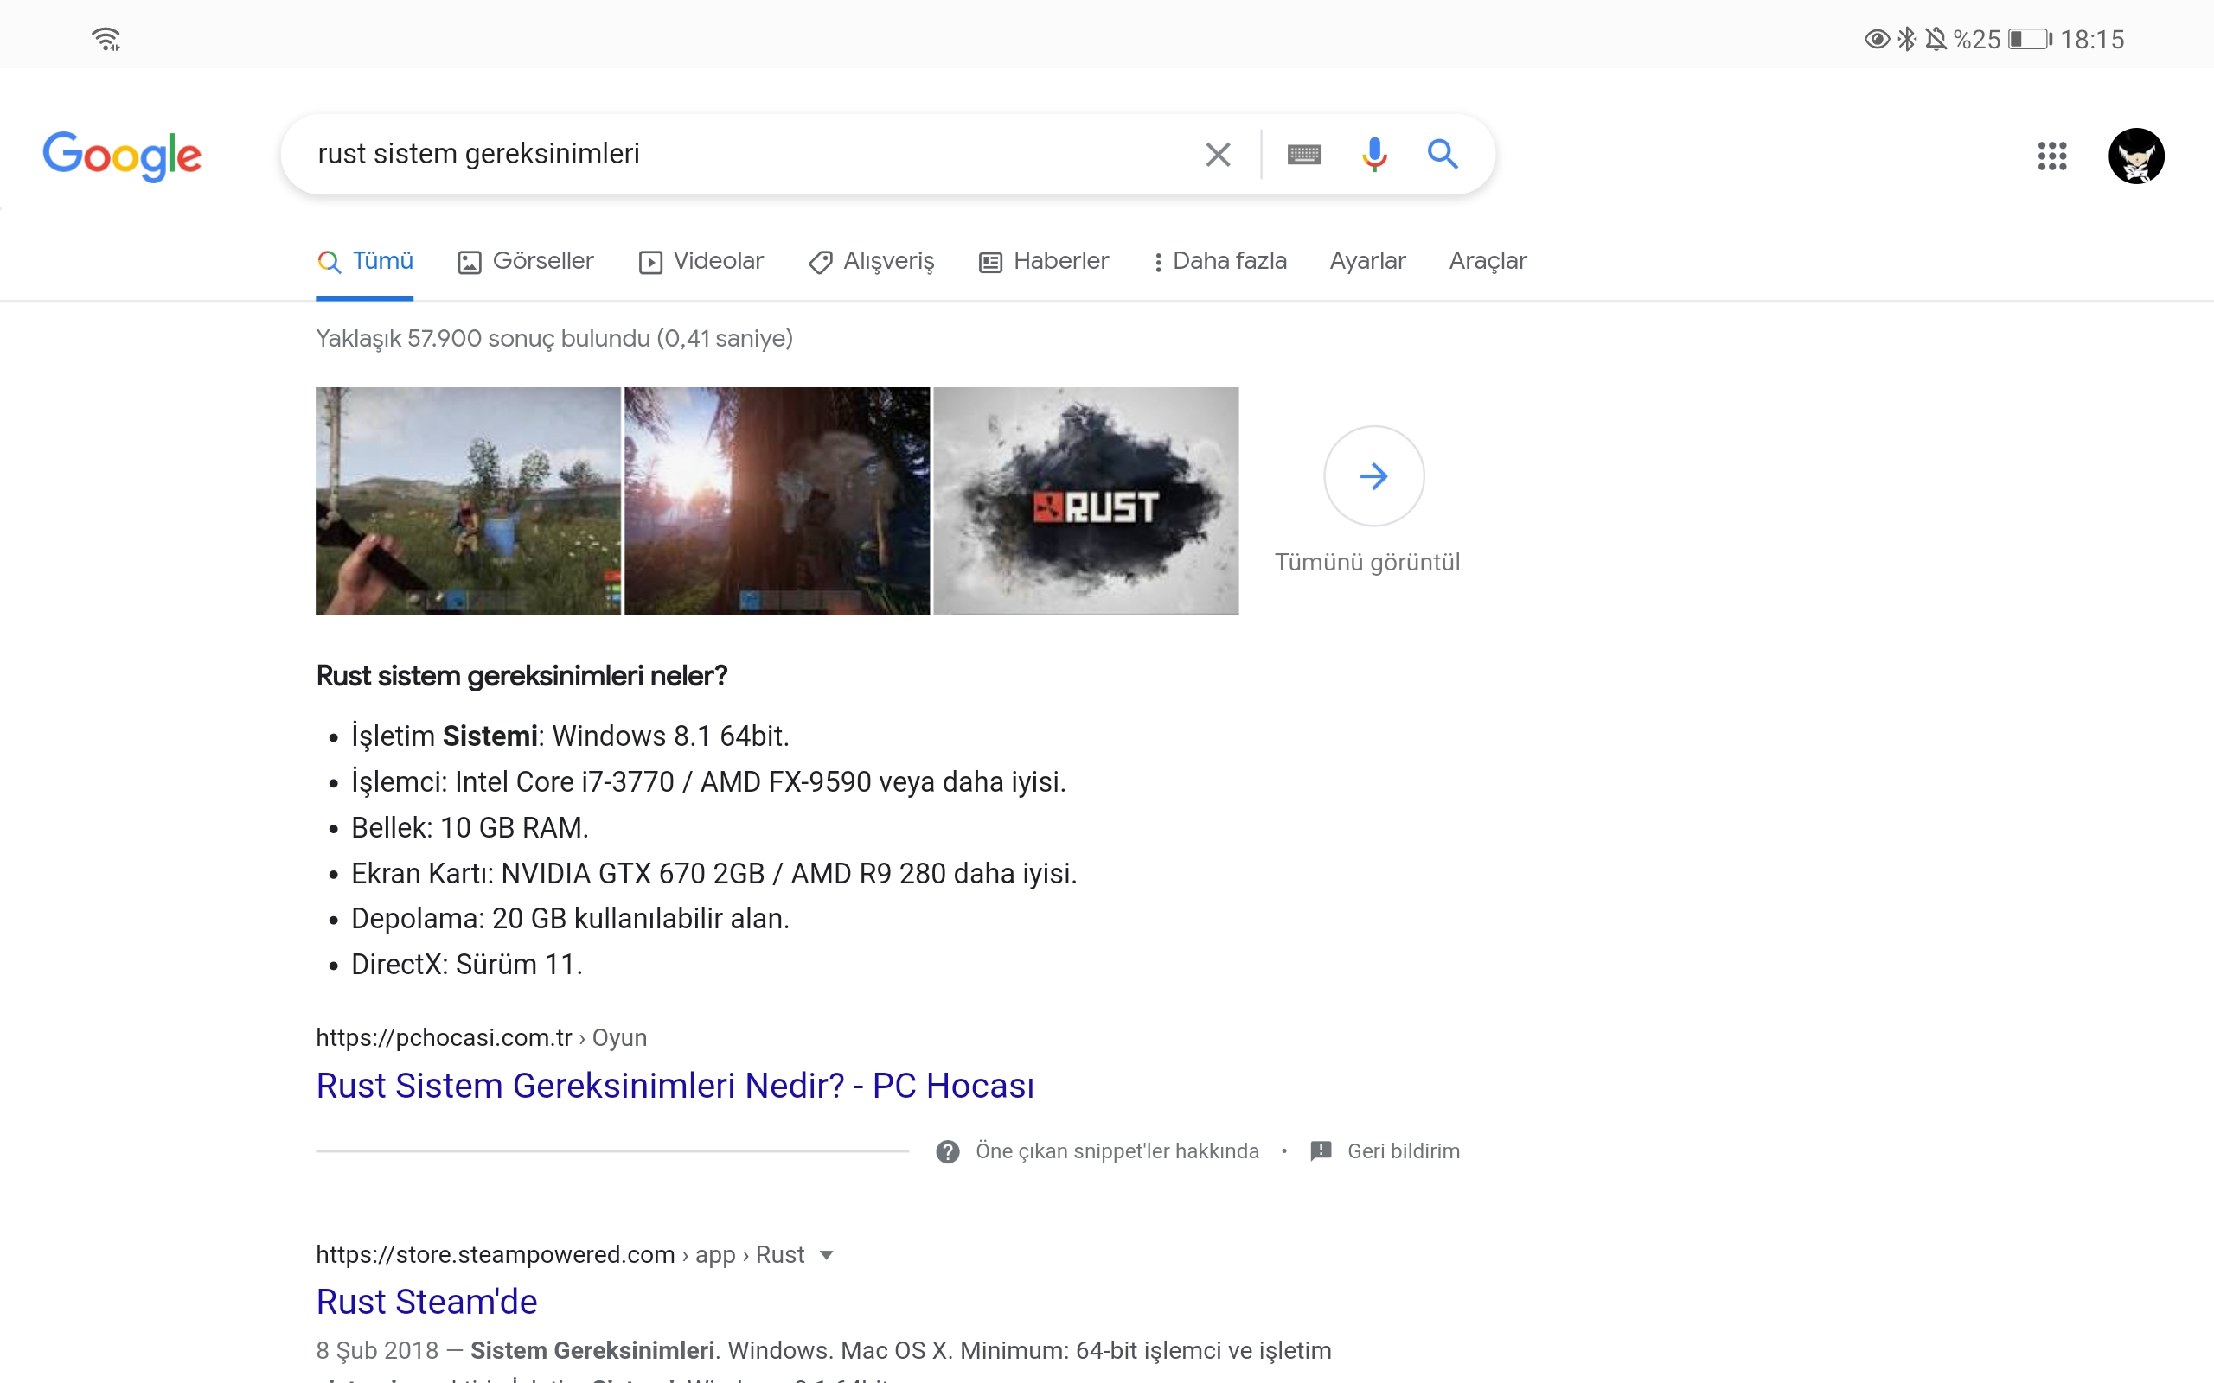This screenshot has height=1383, width=2214.
Task: Open the Google apps grid
Action: click(2051, 156)
